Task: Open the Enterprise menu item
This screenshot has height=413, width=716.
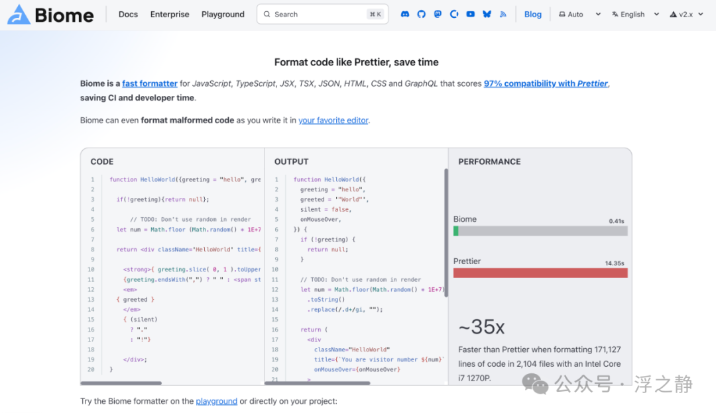Action: pyautogui.click(x=170, y=14)
